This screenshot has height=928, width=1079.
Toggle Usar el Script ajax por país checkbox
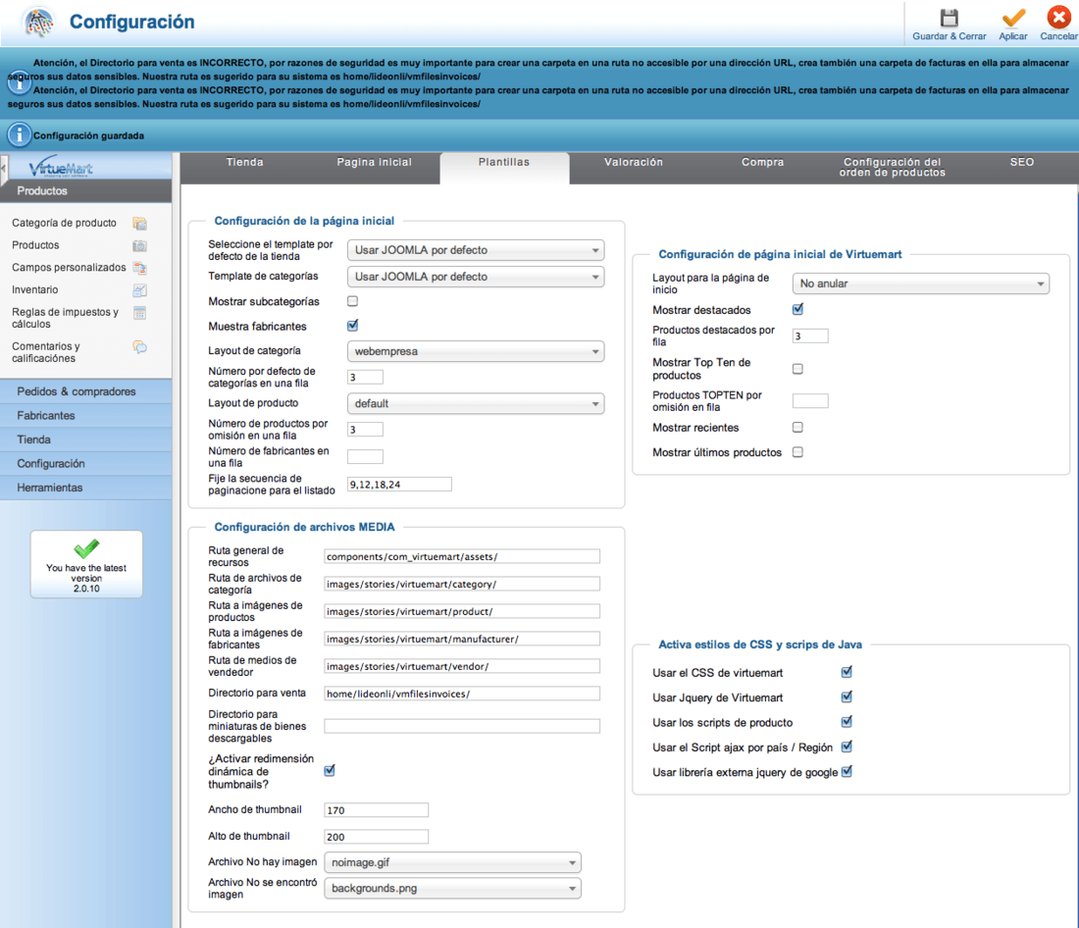(847, 747)
